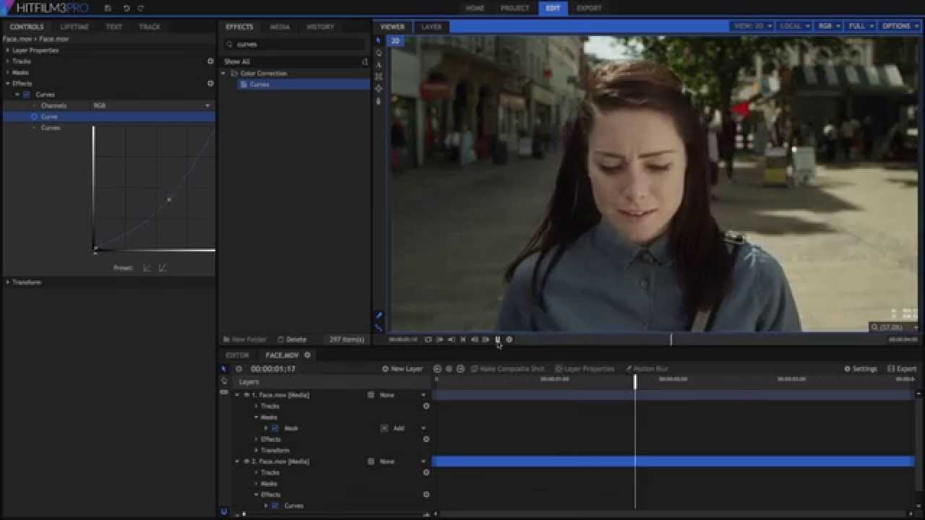
Task: Toggle the Curves effect checkbox in Controls
Action: click(27, 95)
